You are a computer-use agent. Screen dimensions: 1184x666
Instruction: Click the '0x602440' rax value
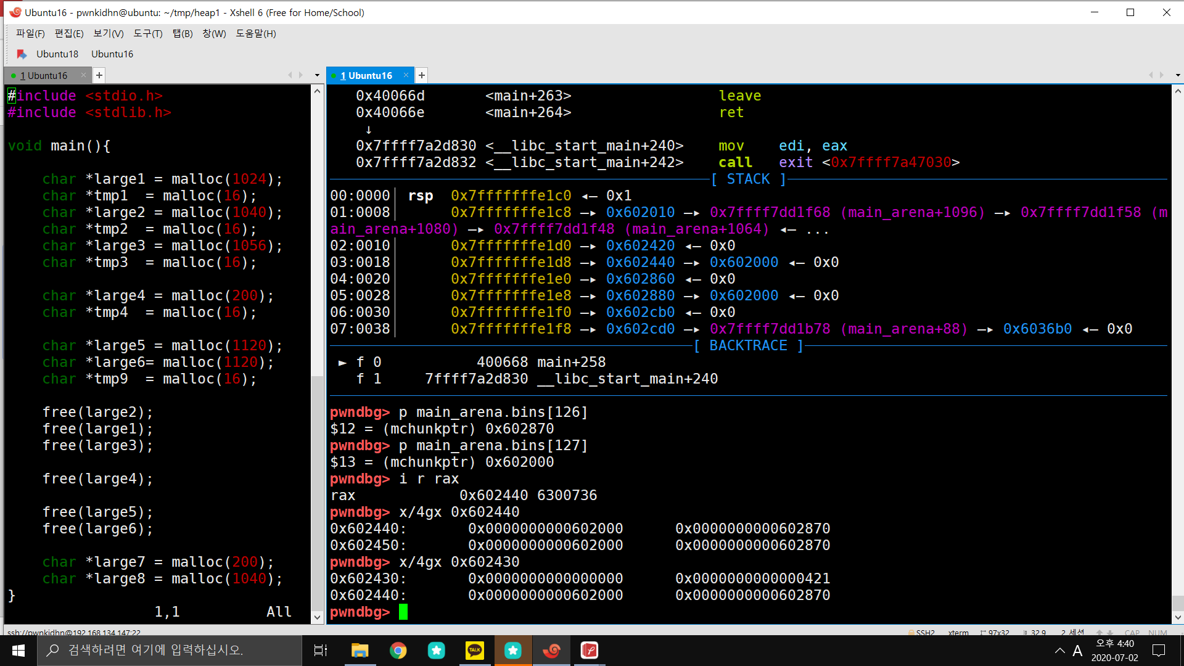[x=493, y=495]
